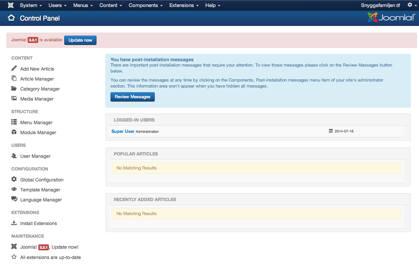
Task: Select Add New Article link
Action: pos(37,69)
